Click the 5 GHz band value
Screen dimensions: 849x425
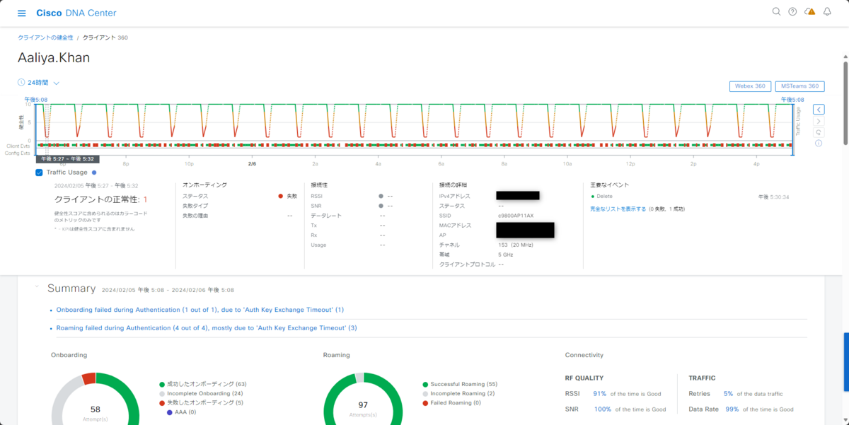(x=506, y=255)
